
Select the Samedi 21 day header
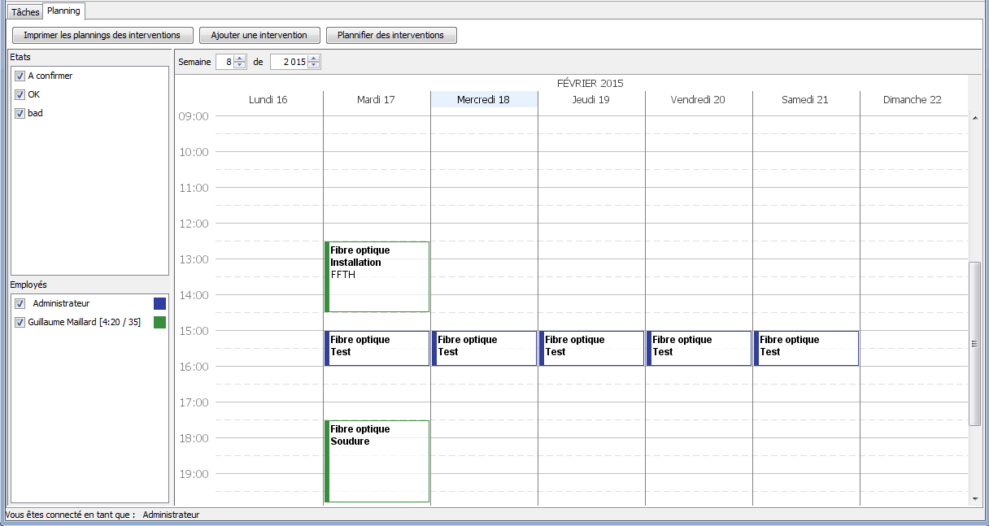pos(805,99)
